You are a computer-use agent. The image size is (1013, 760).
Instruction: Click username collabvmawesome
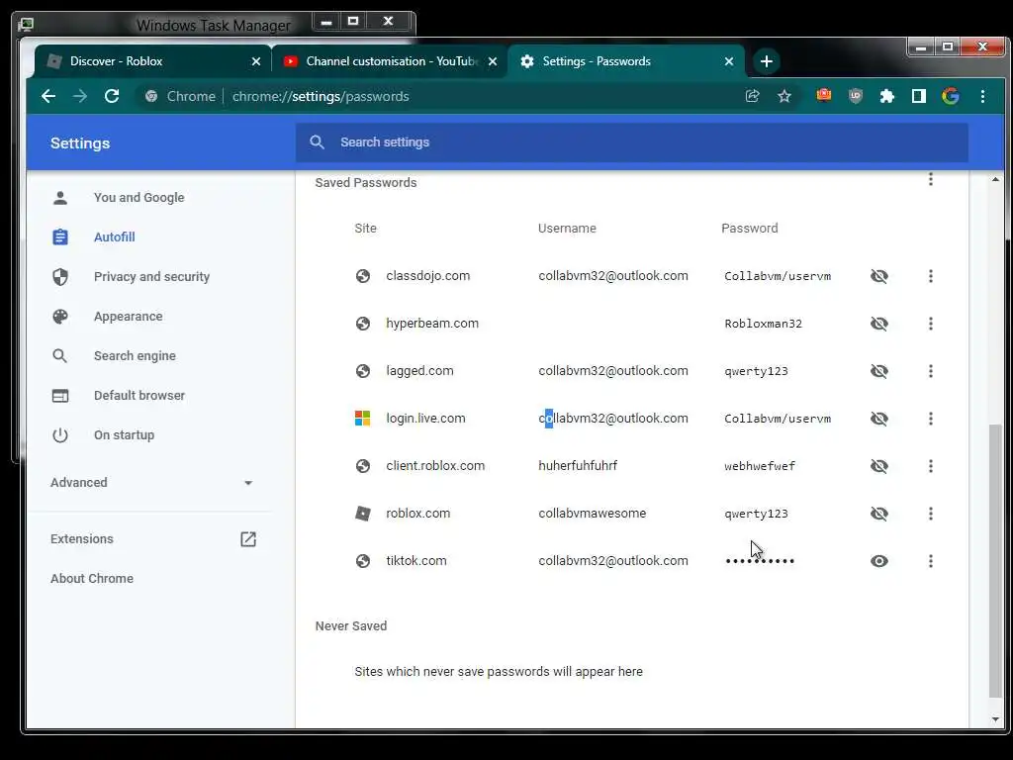[592, 514]
